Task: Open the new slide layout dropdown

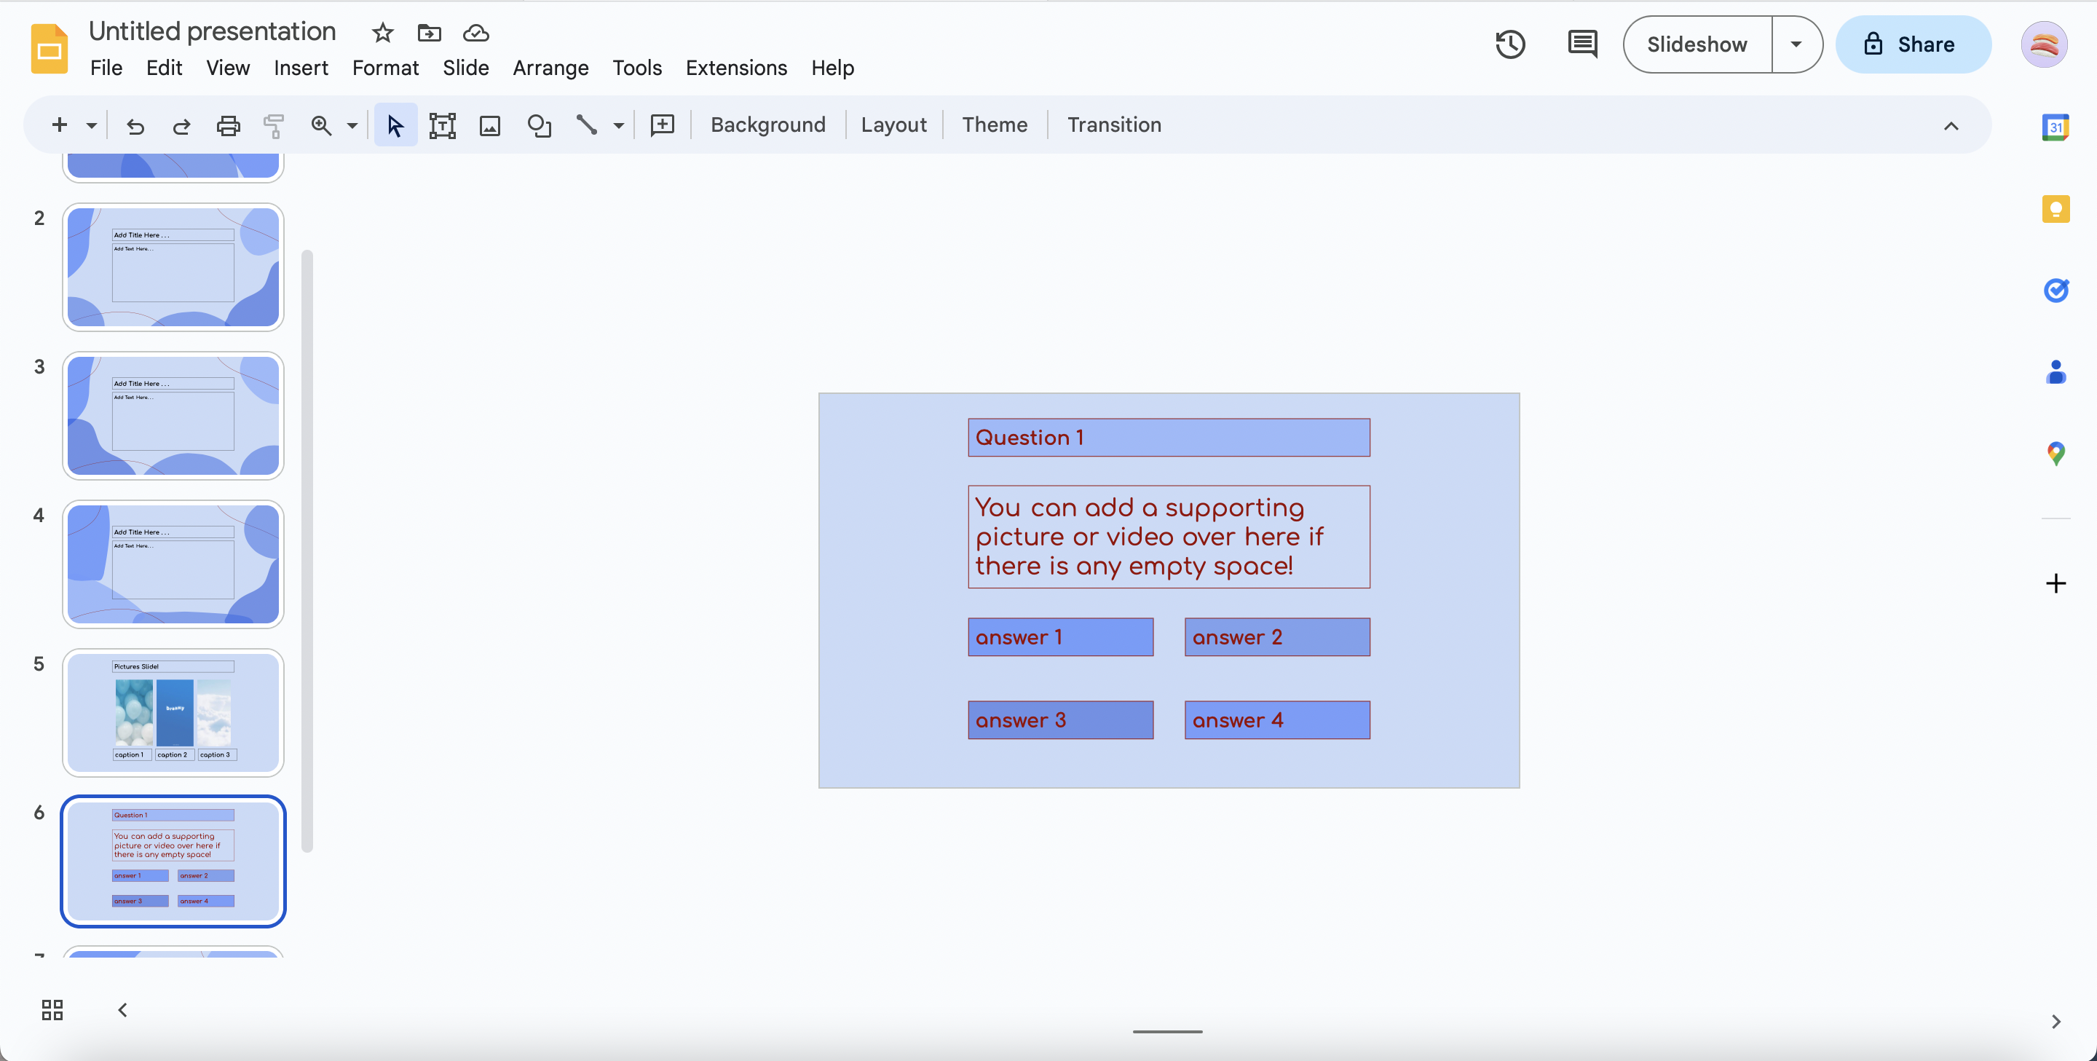Action: point(91,125)
